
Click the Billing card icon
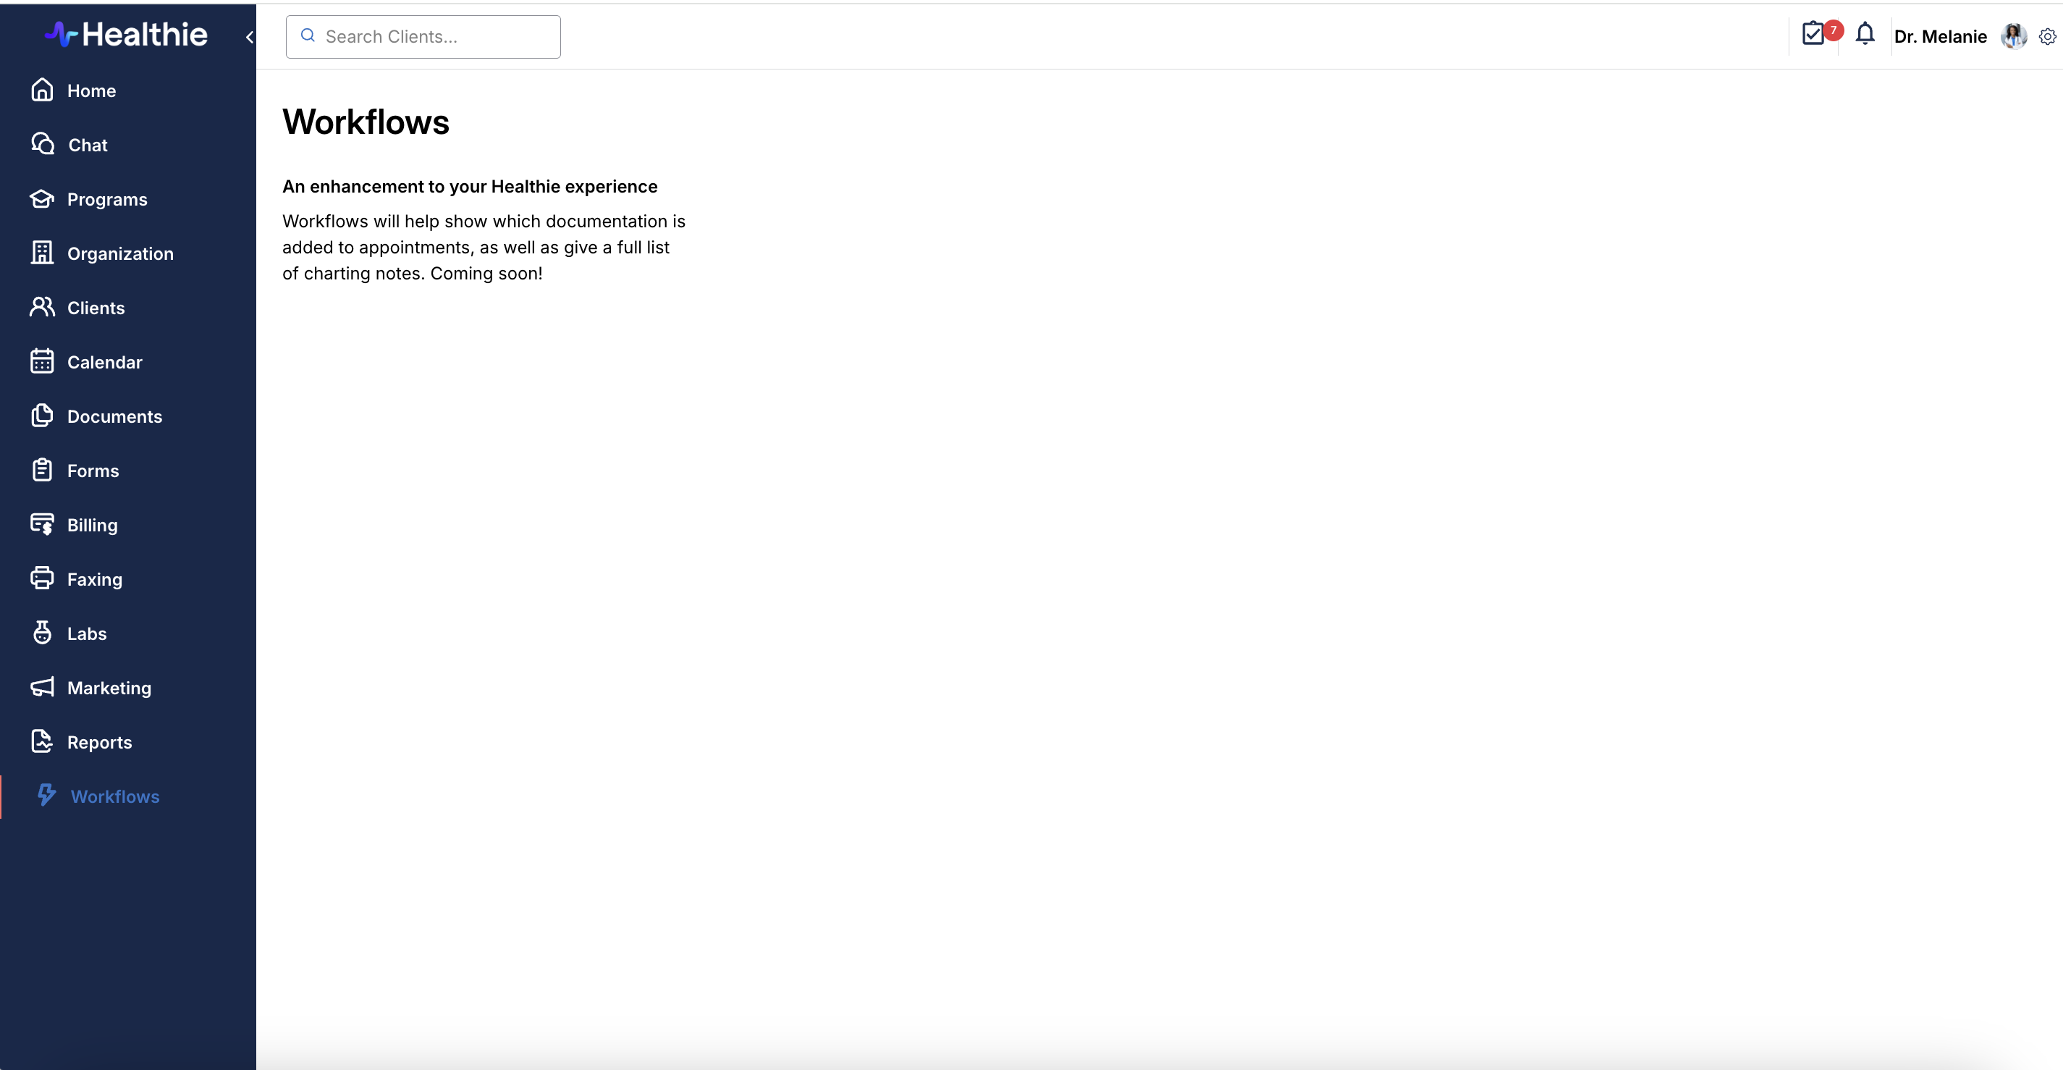click(43, 525)
